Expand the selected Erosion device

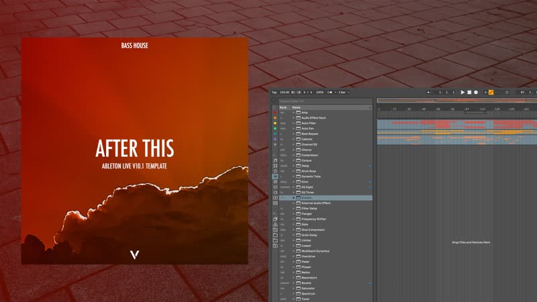coord(293,197)
